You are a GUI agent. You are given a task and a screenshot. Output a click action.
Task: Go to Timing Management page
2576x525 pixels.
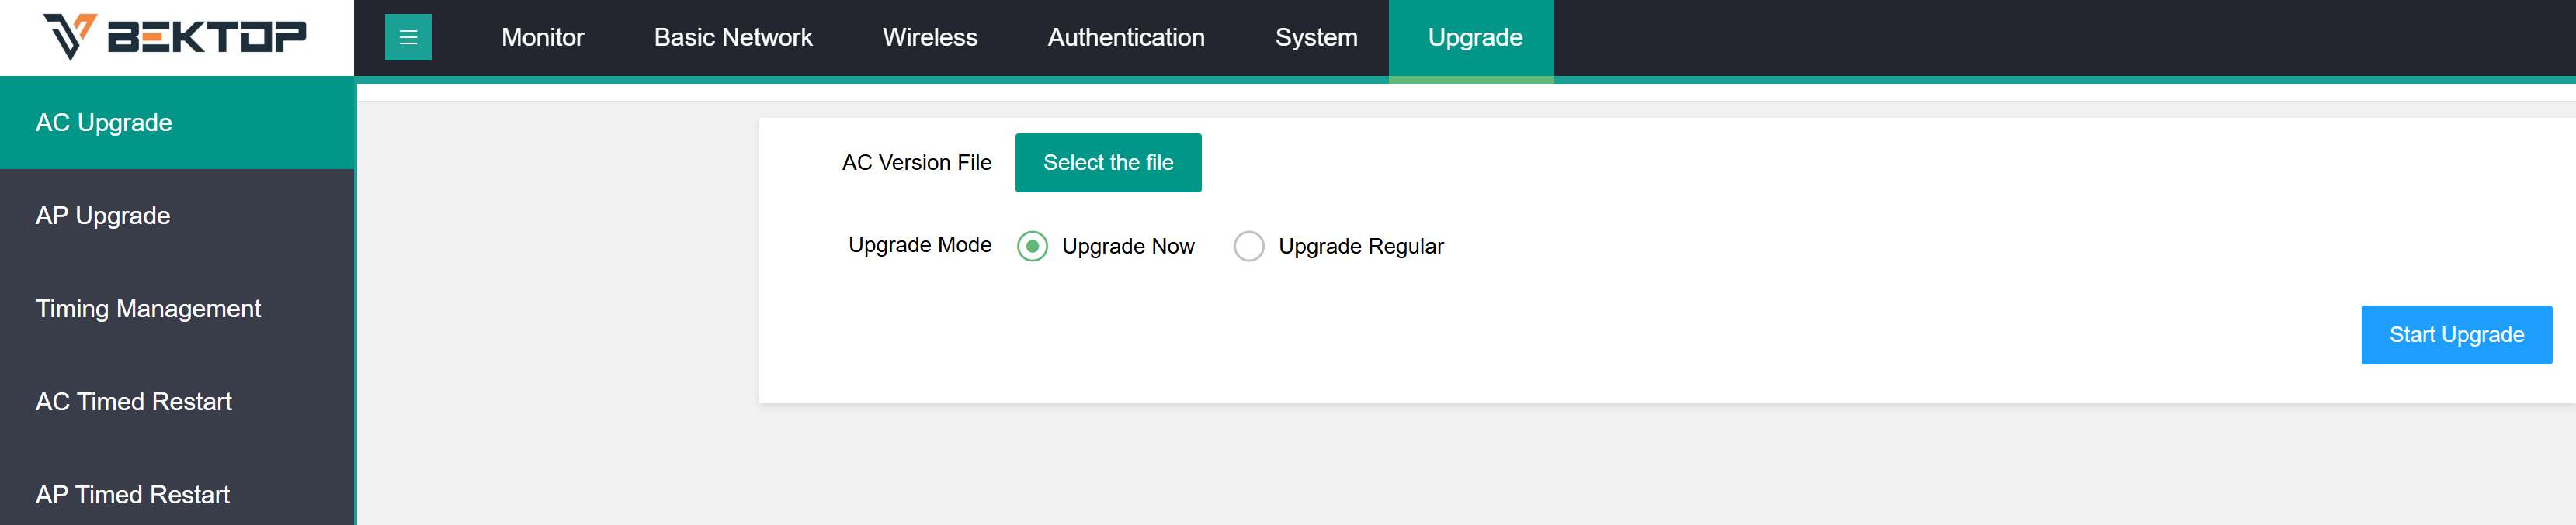(x=177, y=309)
